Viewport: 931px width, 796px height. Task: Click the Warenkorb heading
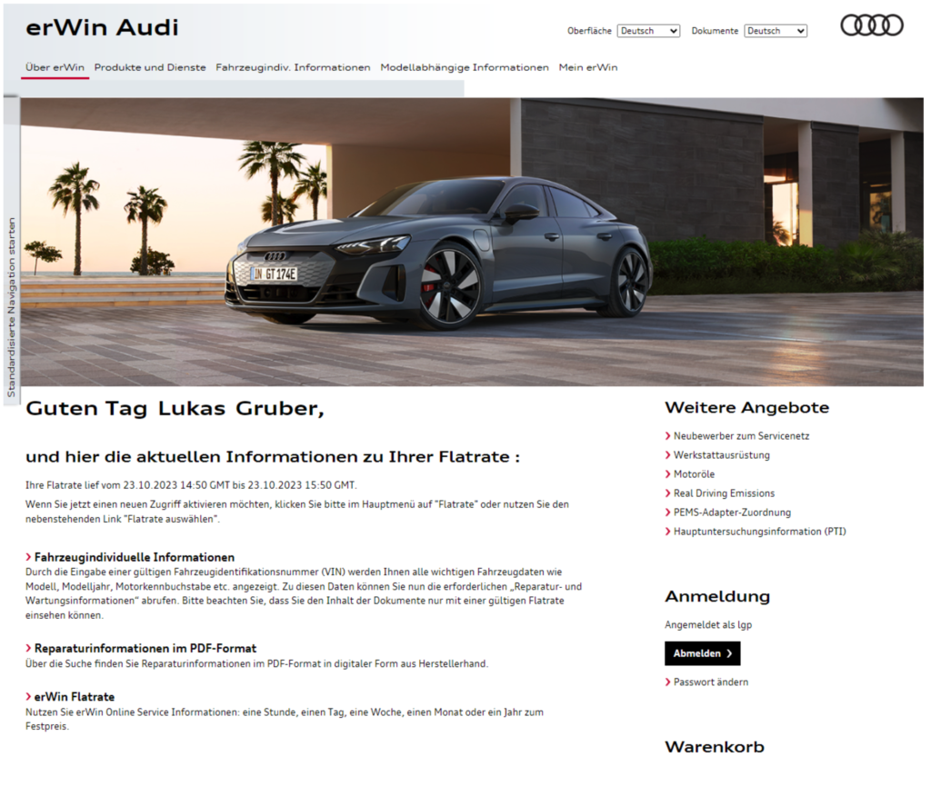pyautogui.click(x=715, y=747)
